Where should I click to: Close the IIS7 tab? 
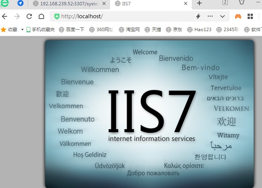click(x=185, y=3)
